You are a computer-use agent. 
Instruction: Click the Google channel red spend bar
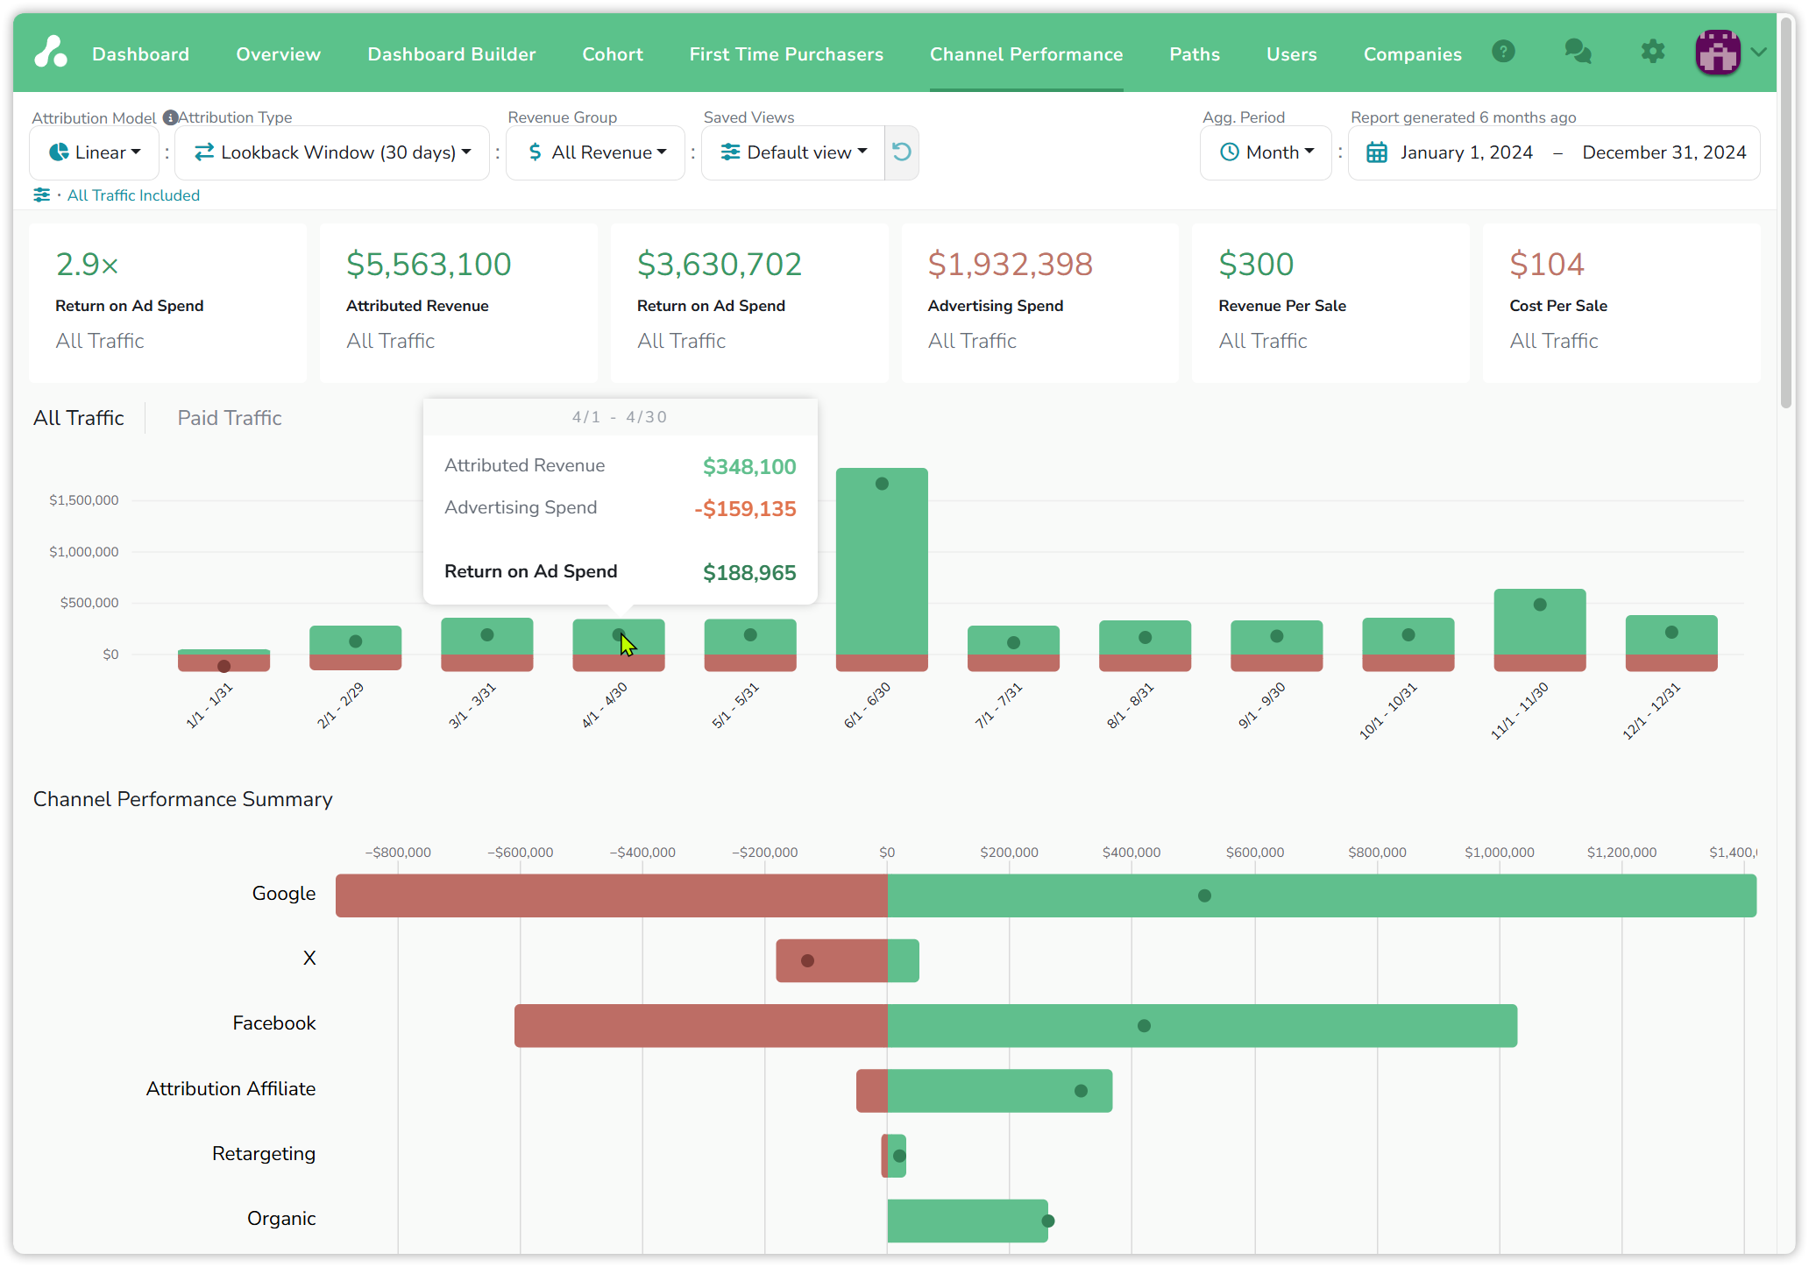click(612, 895)
